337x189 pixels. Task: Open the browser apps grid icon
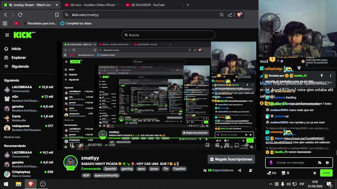click(5, 23)
